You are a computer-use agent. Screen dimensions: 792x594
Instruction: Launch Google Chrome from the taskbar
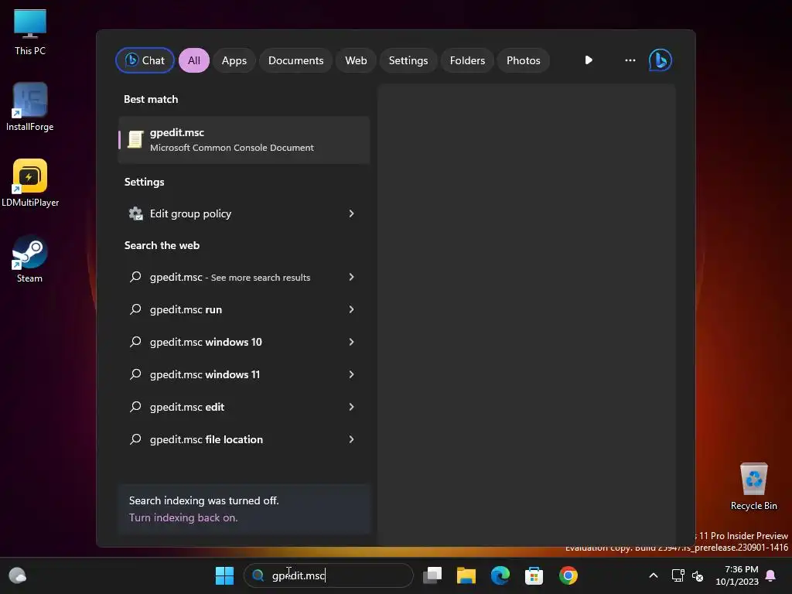tap(568, 575)
